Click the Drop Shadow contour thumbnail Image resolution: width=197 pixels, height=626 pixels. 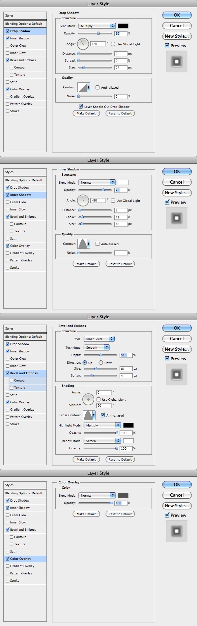[x=82, y=87]
